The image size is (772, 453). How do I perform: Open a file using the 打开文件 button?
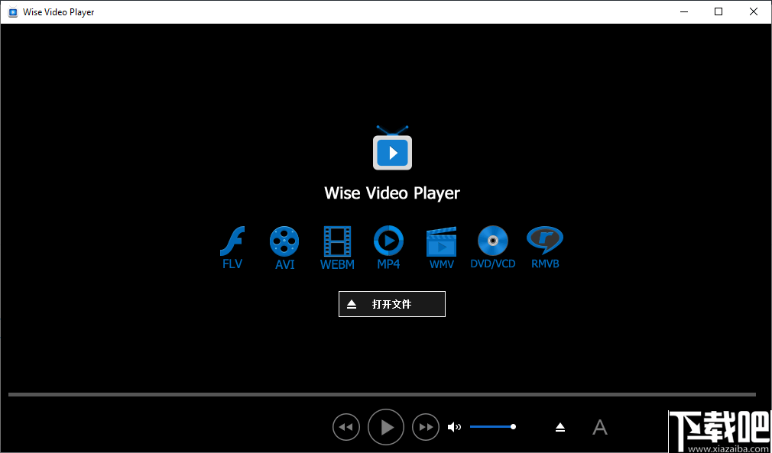point(392,304)
